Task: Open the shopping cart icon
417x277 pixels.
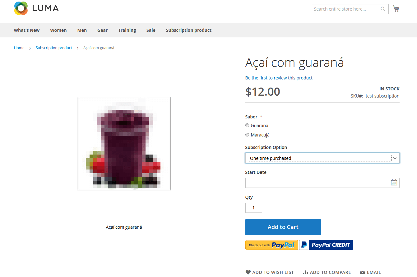Action: [x=396, y=9]
